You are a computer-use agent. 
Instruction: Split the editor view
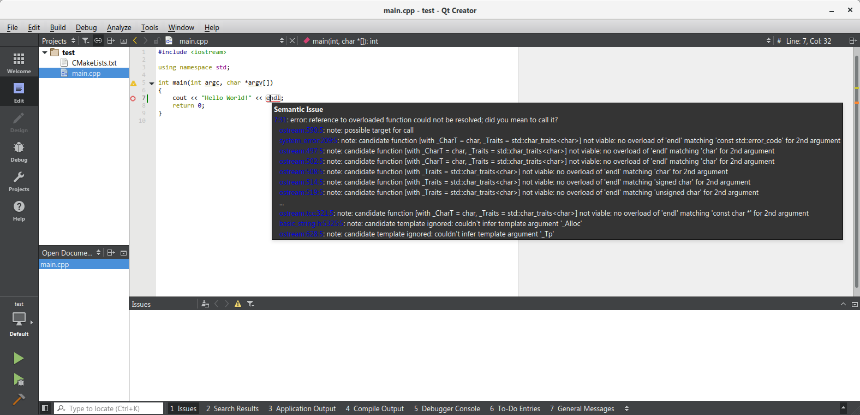[852, 40]
